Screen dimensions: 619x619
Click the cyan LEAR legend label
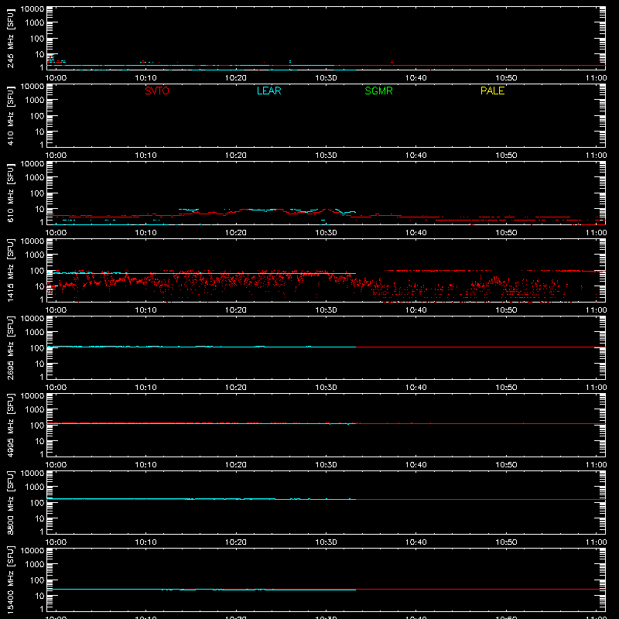click(x=268, y=91)
